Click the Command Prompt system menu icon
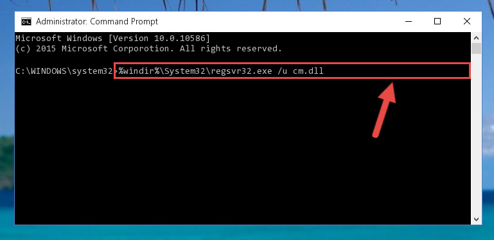Image resolution: width=494 pixels, height=240 pixels. click(x=26, y=21)
